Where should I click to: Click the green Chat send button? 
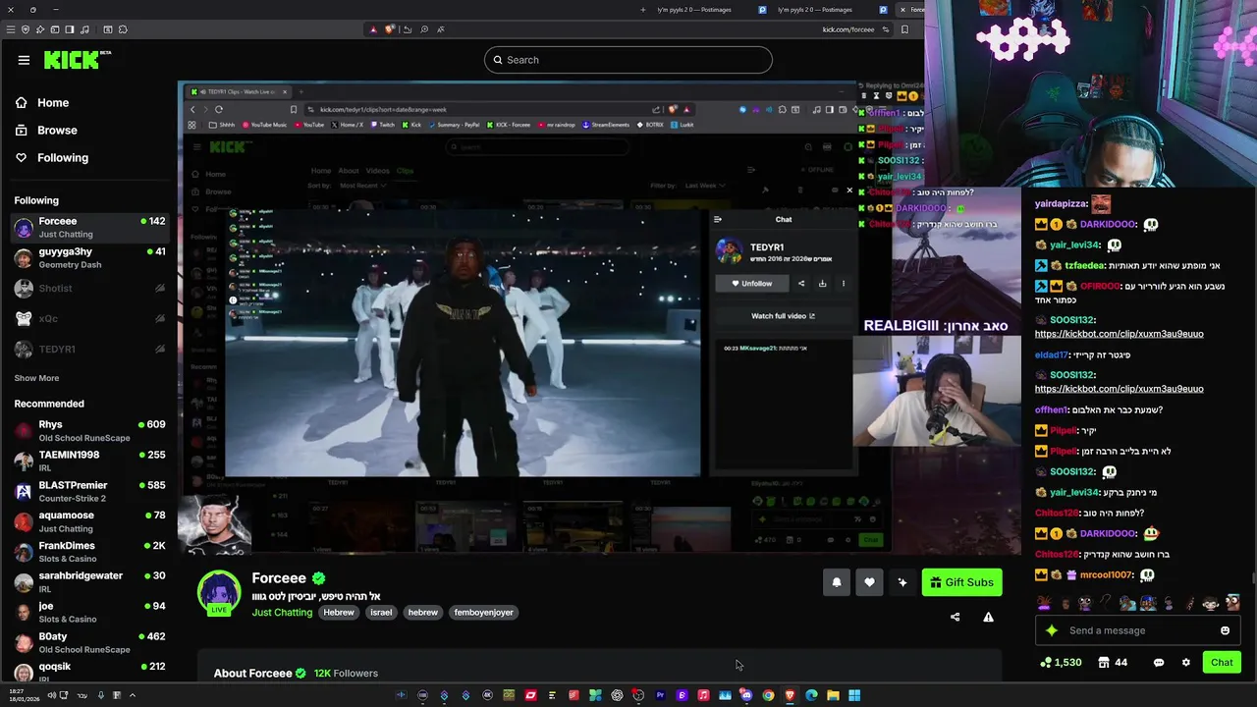pos(1222,663)
